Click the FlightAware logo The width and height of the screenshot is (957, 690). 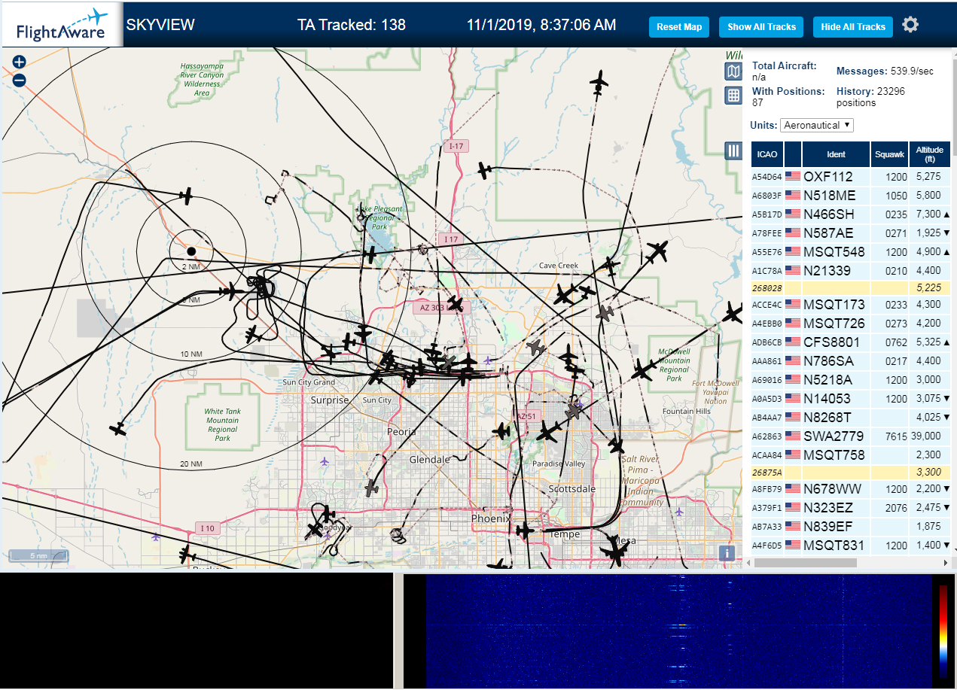coord(62,24)
